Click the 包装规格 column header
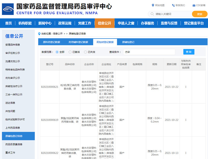Image resolution: width=208 pixels, height=159 pixels. click(138, 64)
